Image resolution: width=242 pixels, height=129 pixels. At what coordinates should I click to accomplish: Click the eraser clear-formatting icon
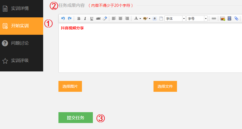point(105,18)
